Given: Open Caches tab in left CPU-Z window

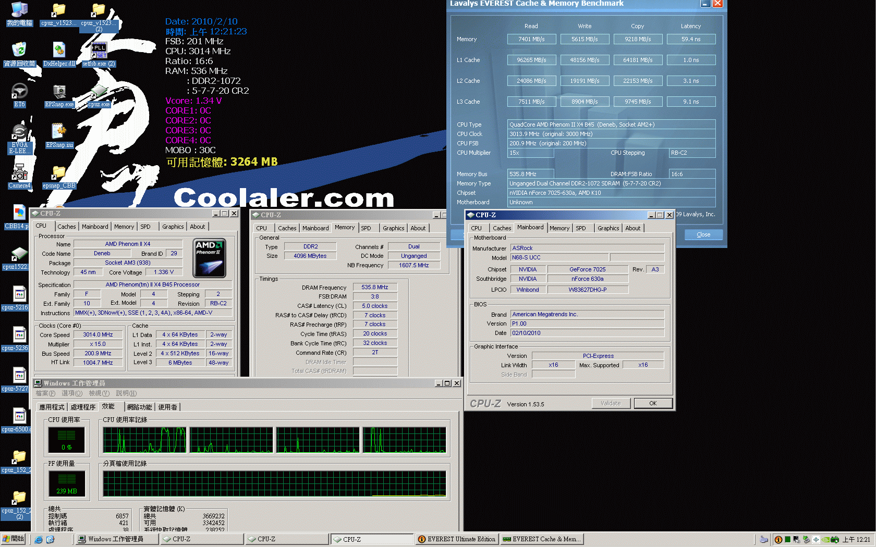Looking at the screenshot, I should (x=67, y=227).
